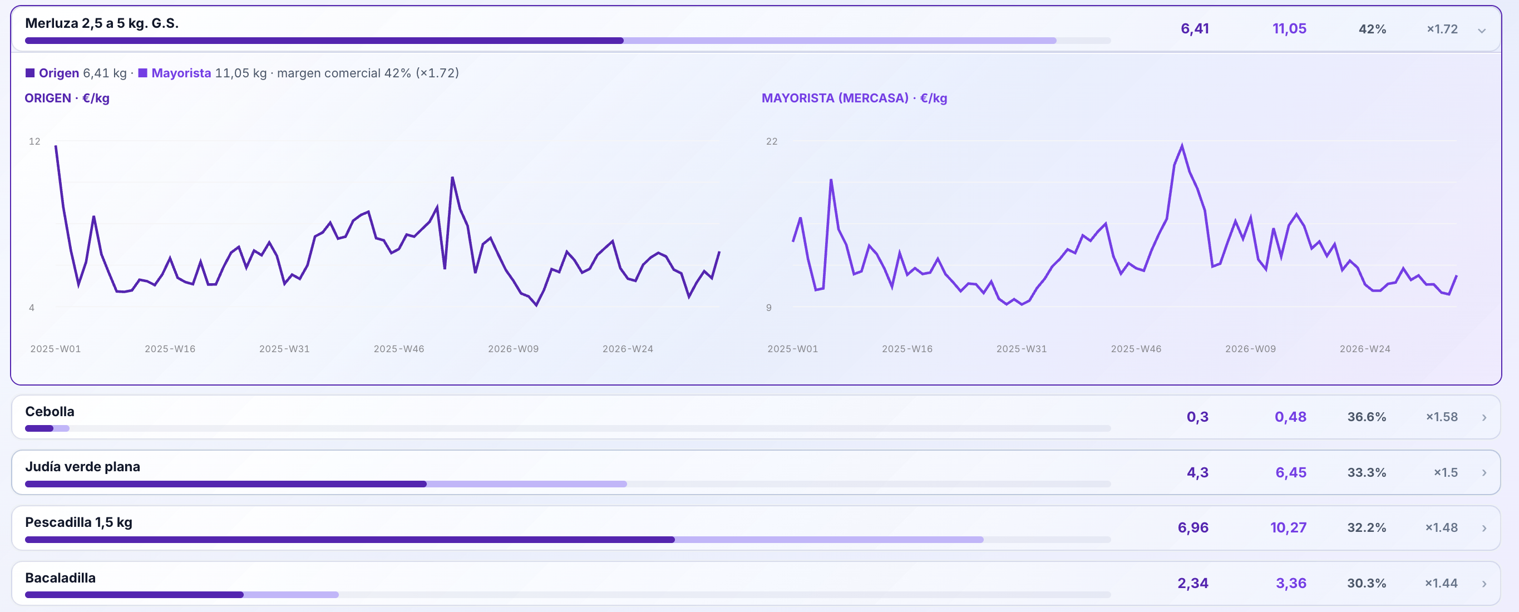
Task: Click the Merluza 2,5 a 5 kg. G.S. title
Action: pyautogui.click(x=101, y=23)
